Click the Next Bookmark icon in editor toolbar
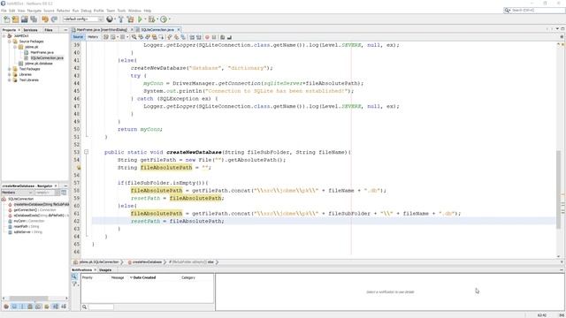Viewport: 566px width, 318px height. (x=177, y=37)
